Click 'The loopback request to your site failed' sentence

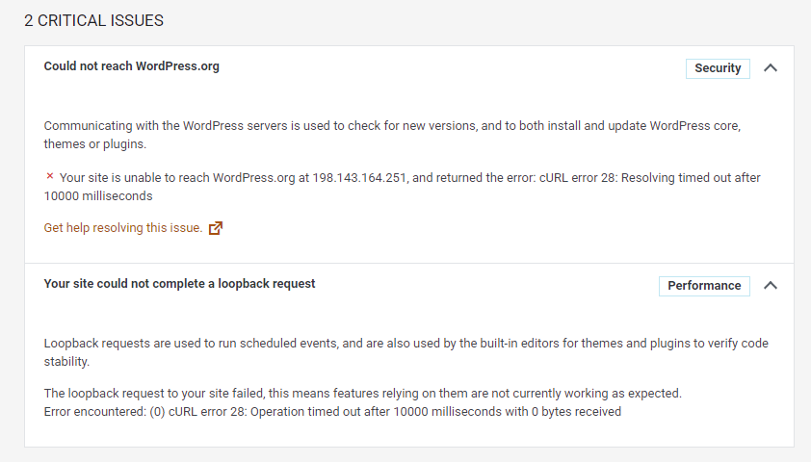tap(362, 394)
